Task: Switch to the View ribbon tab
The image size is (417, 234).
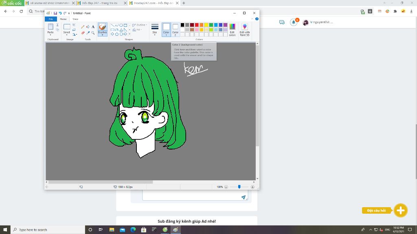Action: point(75,19)
